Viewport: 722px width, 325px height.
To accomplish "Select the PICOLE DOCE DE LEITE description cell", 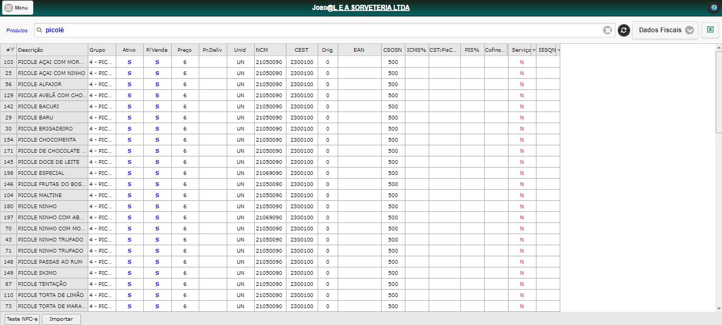I will tap(52, 162).
